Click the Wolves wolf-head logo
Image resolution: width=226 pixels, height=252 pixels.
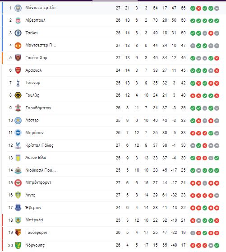18,95
